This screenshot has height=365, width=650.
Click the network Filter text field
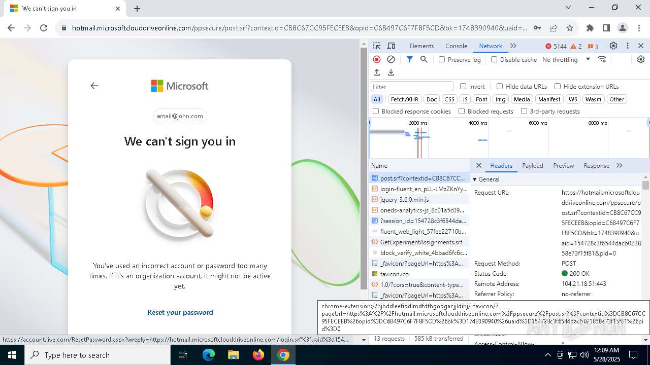click(412, 87)
